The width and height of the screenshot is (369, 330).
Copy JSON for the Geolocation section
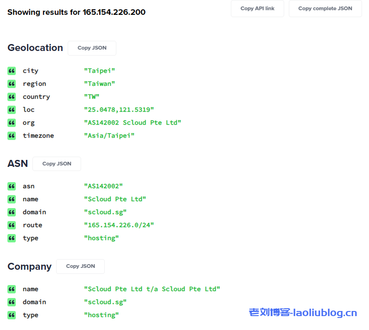[92, 48]
